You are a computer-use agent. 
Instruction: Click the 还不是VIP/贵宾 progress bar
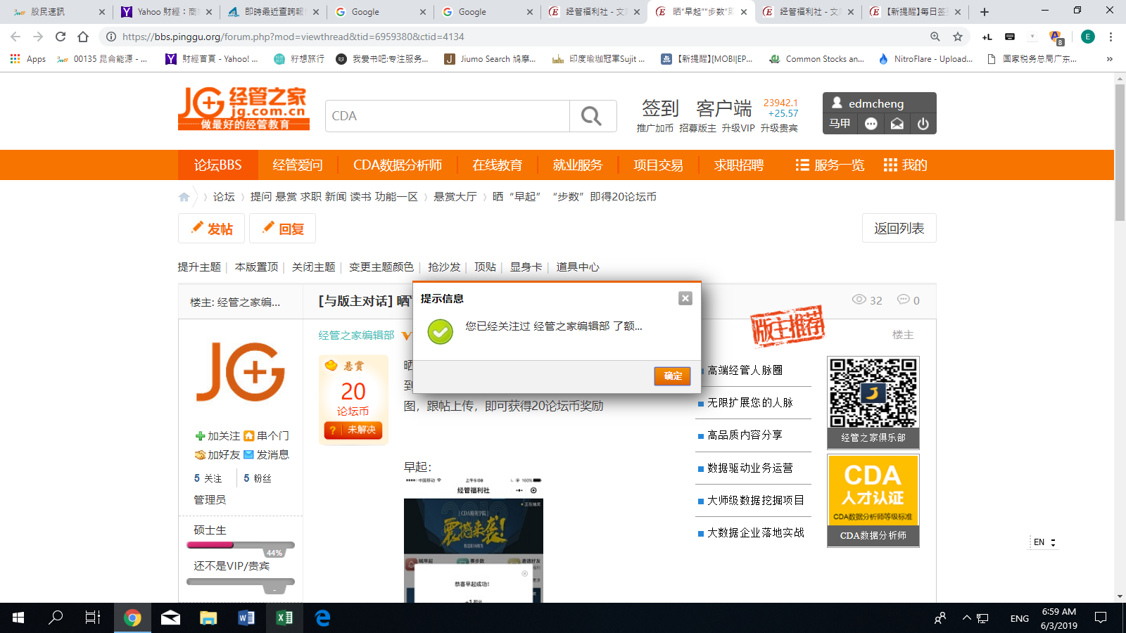click(241, 582)
